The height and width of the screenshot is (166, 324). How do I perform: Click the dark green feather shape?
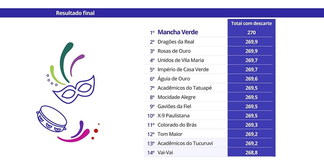coord(66,62)
